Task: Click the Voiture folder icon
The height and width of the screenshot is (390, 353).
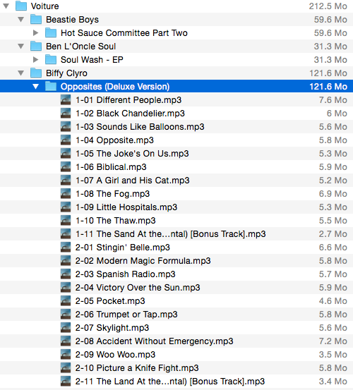Action: (x=21, y=6)
